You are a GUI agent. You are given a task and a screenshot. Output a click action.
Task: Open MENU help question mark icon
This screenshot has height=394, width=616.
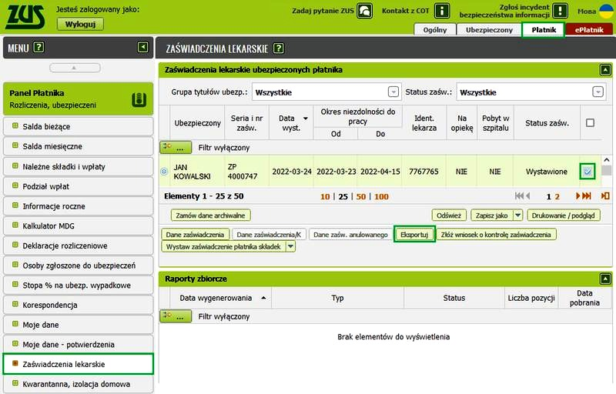click(x=38, y=48)
